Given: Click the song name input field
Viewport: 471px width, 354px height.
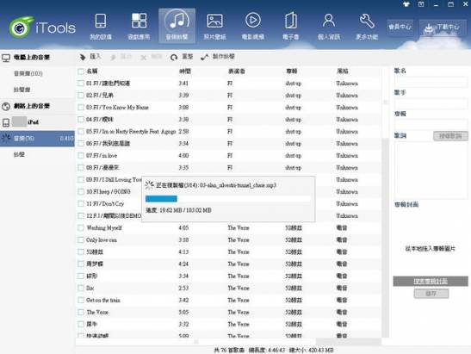Looking at the screenshot, I should (x=431, y=82).
